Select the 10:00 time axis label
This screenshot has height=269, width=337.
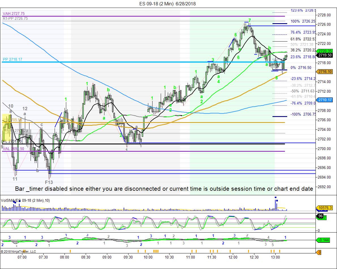(x=148, y=257)
